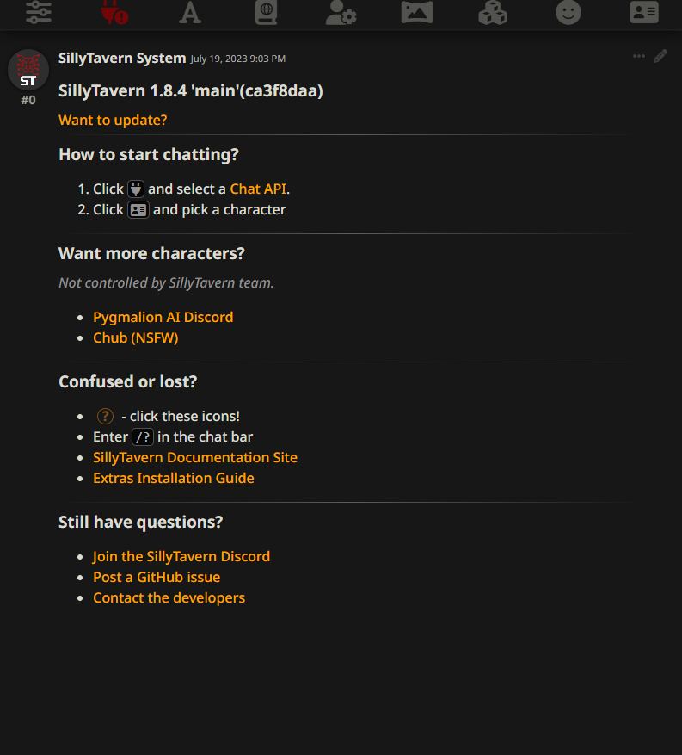Open the AI response configuration sliders panel

(x=39, y=12)
